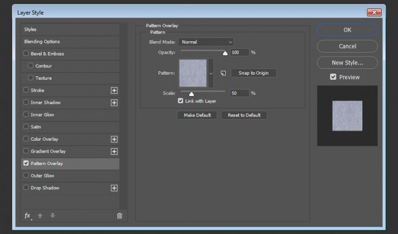Uncheck the Pattern Overlay checkbox

[x=26, y=163]
